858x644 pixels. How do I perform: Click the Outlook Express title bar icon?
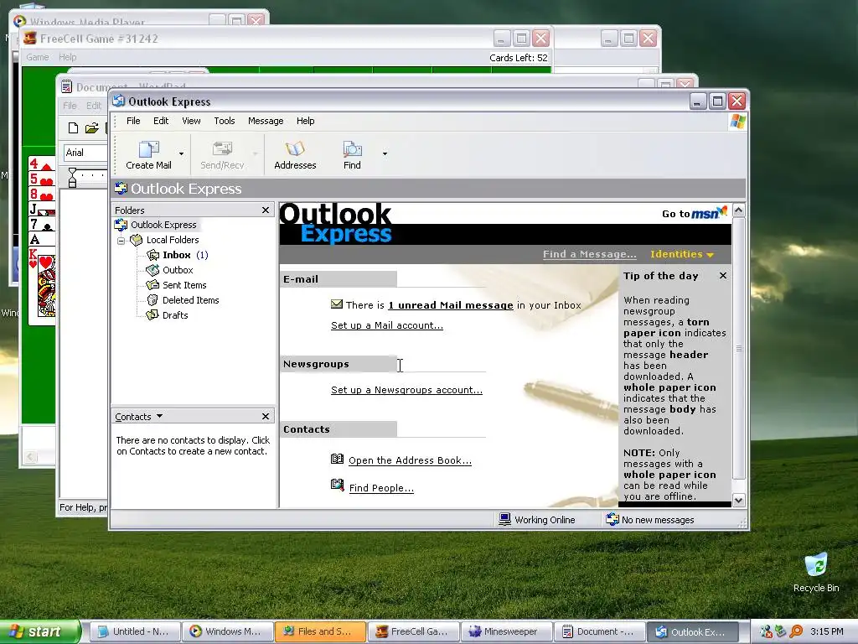pos(119,101)
